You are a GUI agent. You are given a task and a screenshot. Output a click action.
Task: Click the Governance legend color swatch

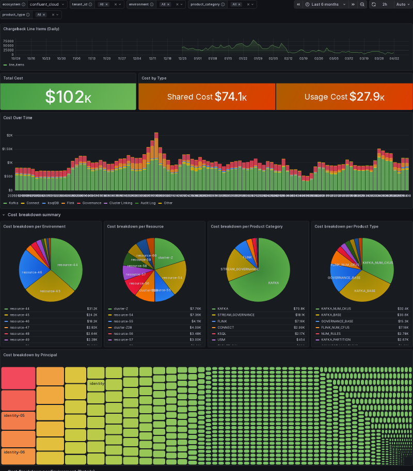[x=78, y=203]
